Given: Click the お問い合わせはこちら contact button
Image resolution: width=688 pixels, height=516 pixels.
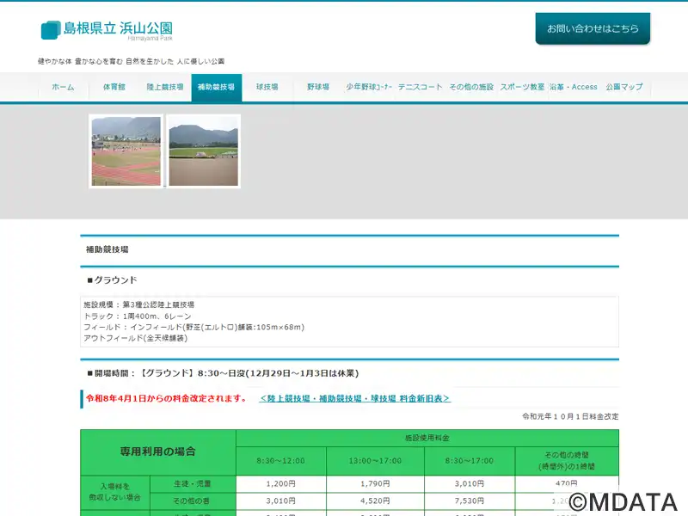Looking at the screenshot, I should pos(593,28).
